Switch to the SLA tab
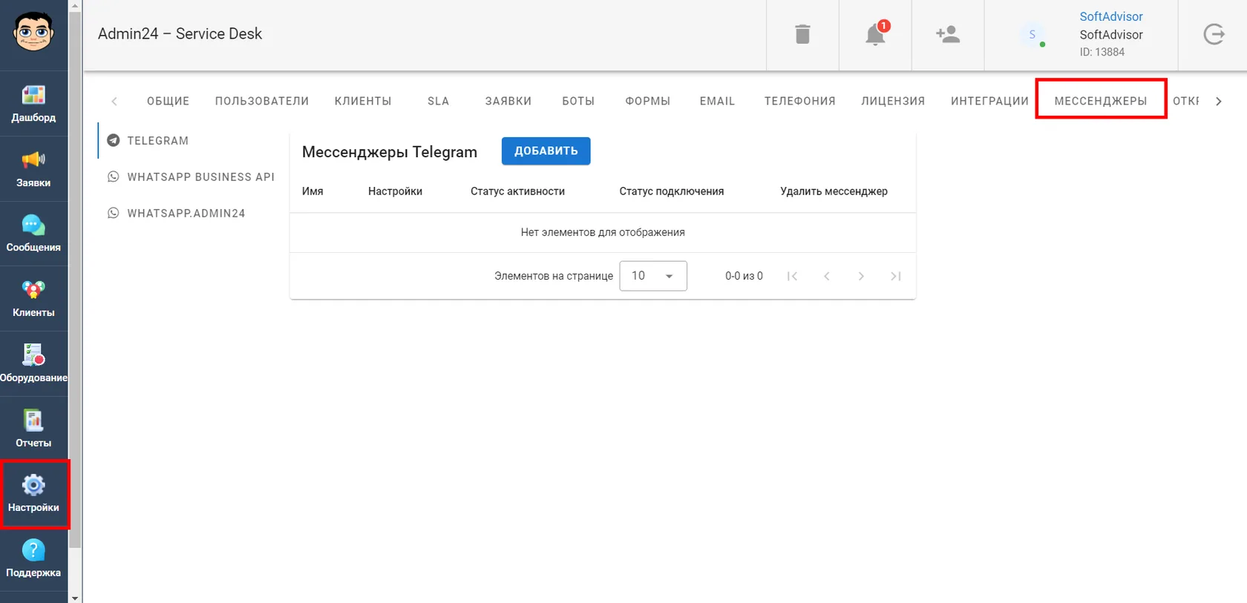Screen dimensions: 1247x603 point(439,101)
